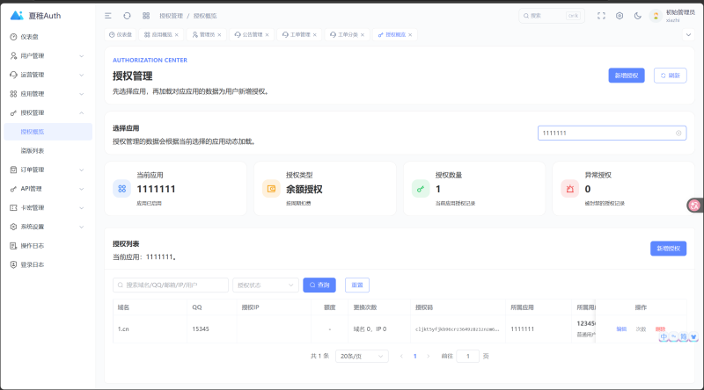Close the 应用概览 tab

pyautogui.click(x=177, y=35)
